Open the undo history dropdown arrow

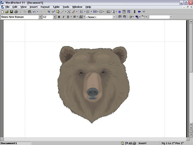coord(37,12)
